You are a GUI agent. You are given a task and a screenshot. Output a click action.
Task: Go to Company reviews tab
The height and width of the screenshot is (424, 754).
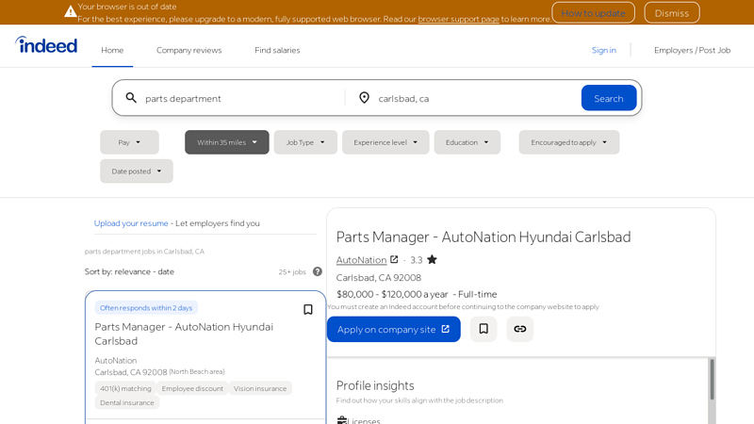pyautogui.click(x=188, y=50)
